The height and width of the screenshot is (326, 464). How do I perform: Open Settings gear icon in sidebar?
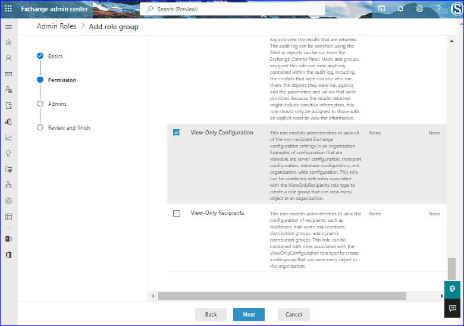(8, 201)
